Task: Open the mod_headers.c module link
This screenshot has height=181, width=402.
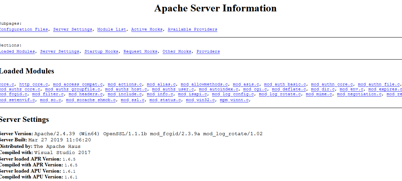Action: coord(86,94)
